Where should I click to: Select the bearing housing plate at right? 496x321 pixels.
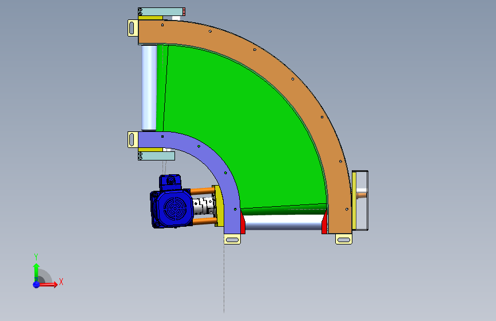pyautogui.click(x=360, y=200)
